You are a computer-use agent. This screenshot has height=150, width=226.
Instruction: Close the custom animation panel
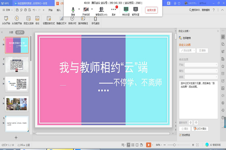click(x=218, y=31)
